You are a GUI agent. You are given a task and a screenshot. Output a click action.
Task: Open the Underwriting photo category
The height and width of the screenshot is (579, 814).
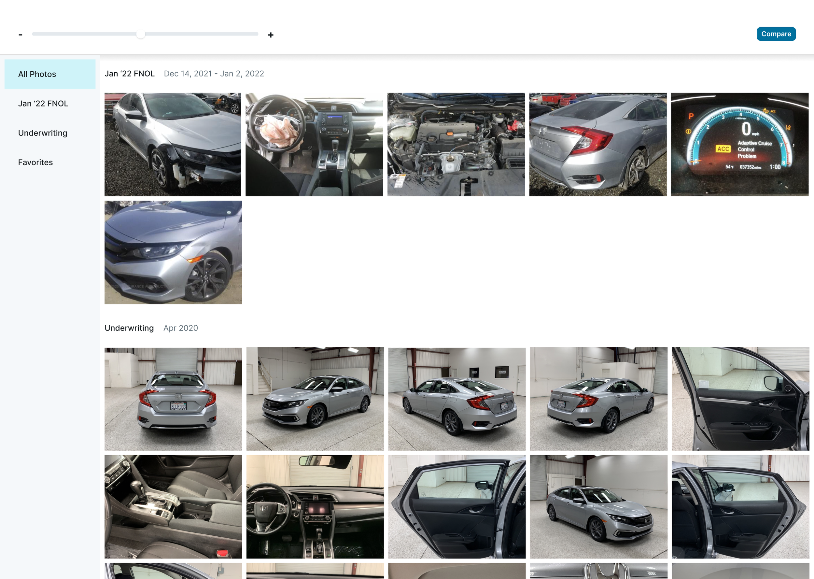43,133
